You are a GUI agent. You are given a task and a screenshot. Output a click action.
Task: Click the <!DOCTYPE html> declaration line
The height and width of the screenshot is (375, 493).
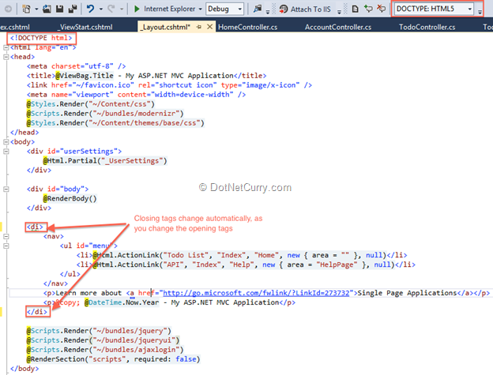coord(42,38)
